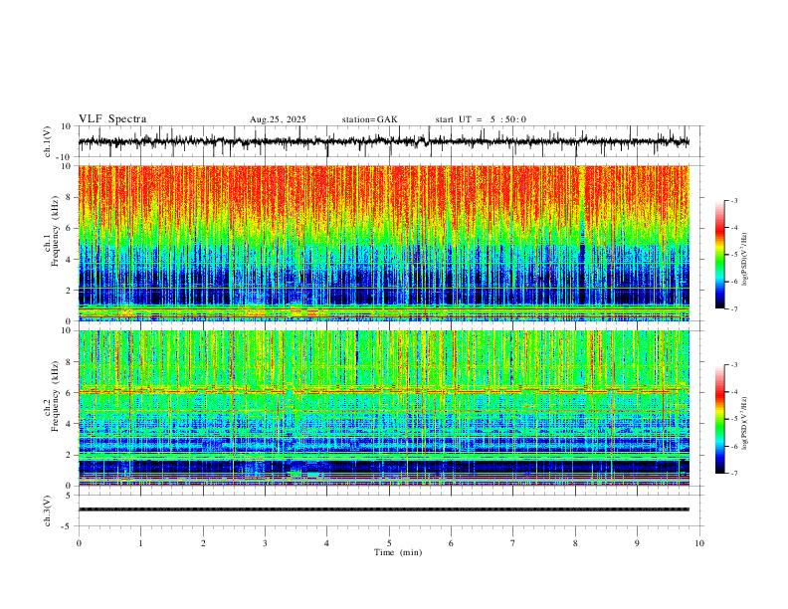Click the 'VLF Spectra' title text
The height and width of the screenshot is (609, 788).
(x=112, y=119)
